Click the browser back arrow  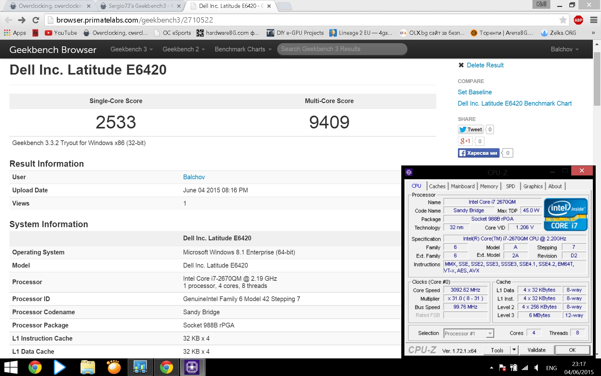coord(8,20)
